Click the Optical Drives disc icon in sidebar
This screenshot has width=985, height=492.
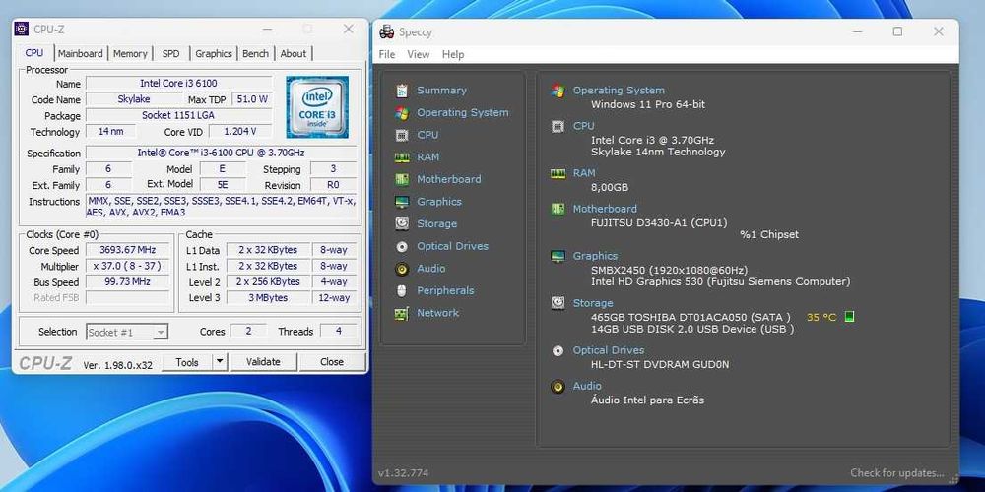pyautogui.click(x=402, y=247)
